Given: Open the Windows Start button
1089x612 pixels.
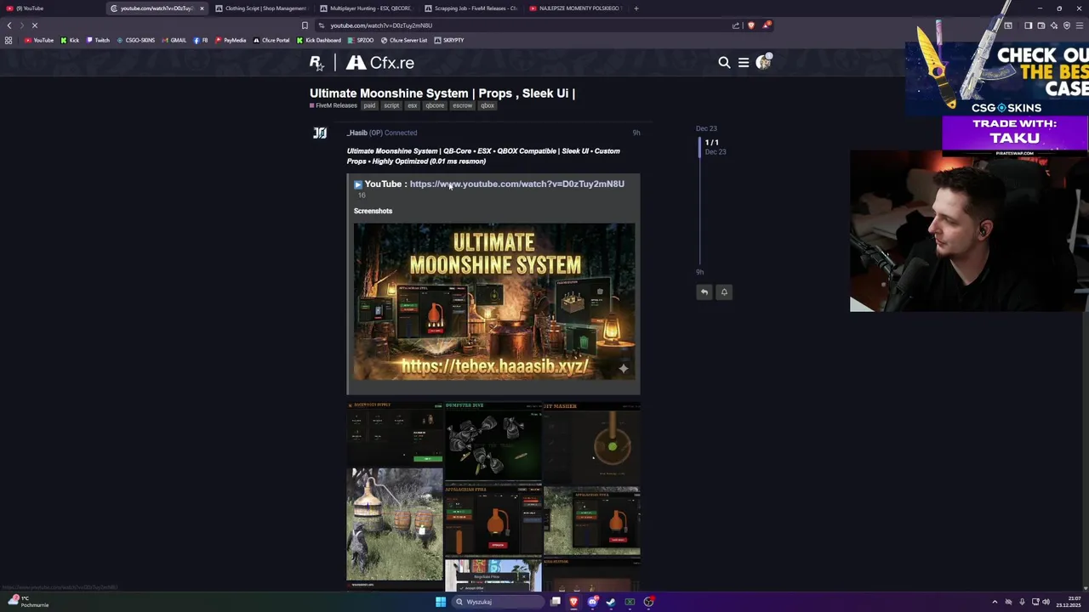Looking at the screenshot, I should (441, 602).
